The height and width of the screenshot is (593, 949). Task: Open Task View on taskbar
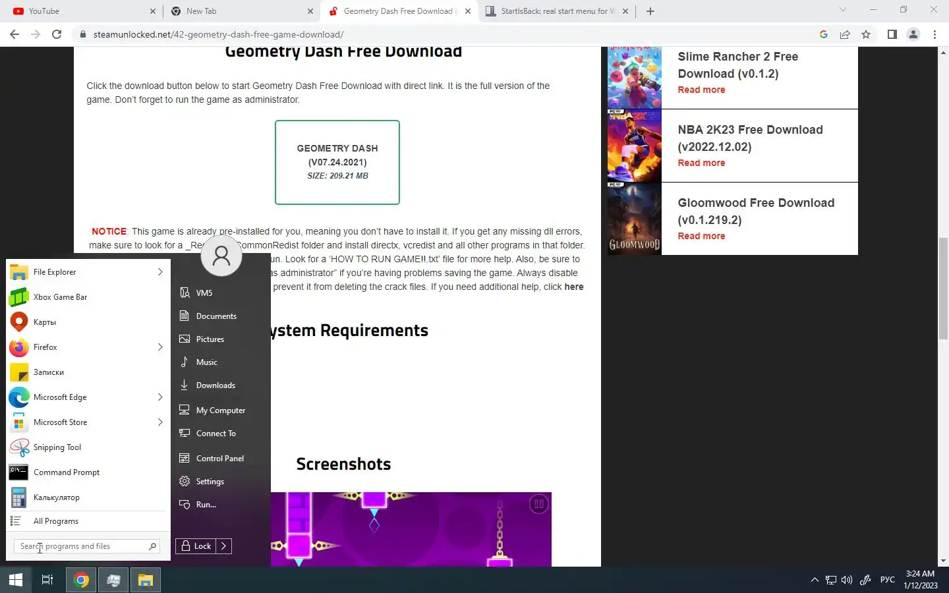[47, 580]
